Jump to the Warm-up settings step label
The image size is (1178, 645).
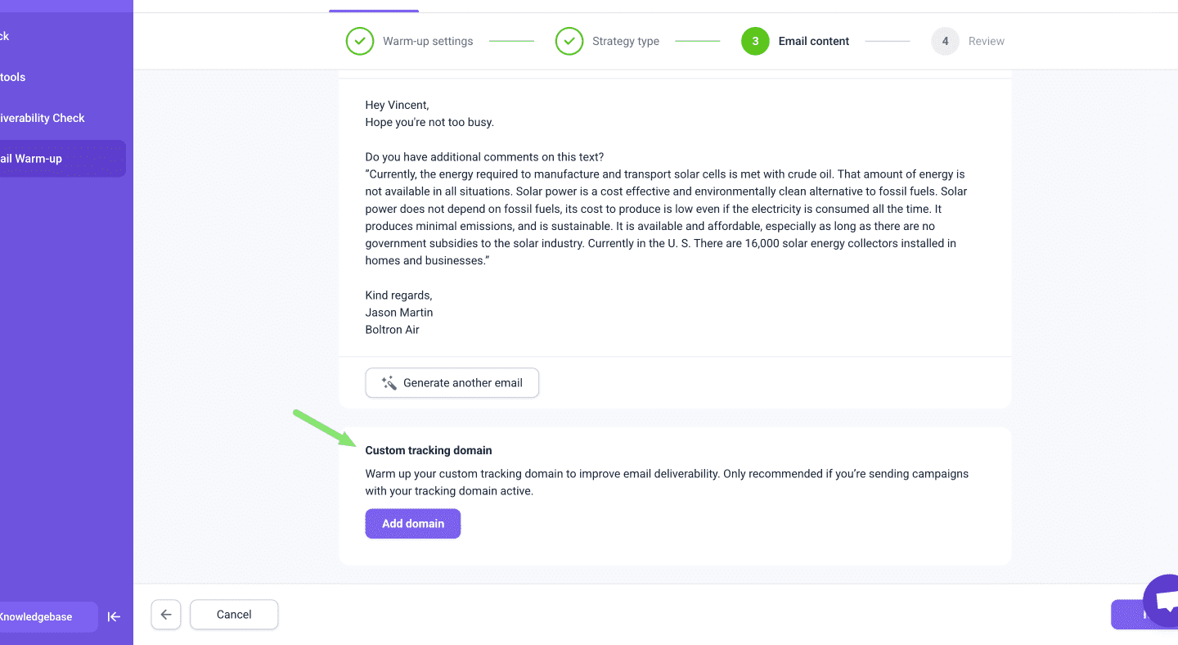pos(428,41)
